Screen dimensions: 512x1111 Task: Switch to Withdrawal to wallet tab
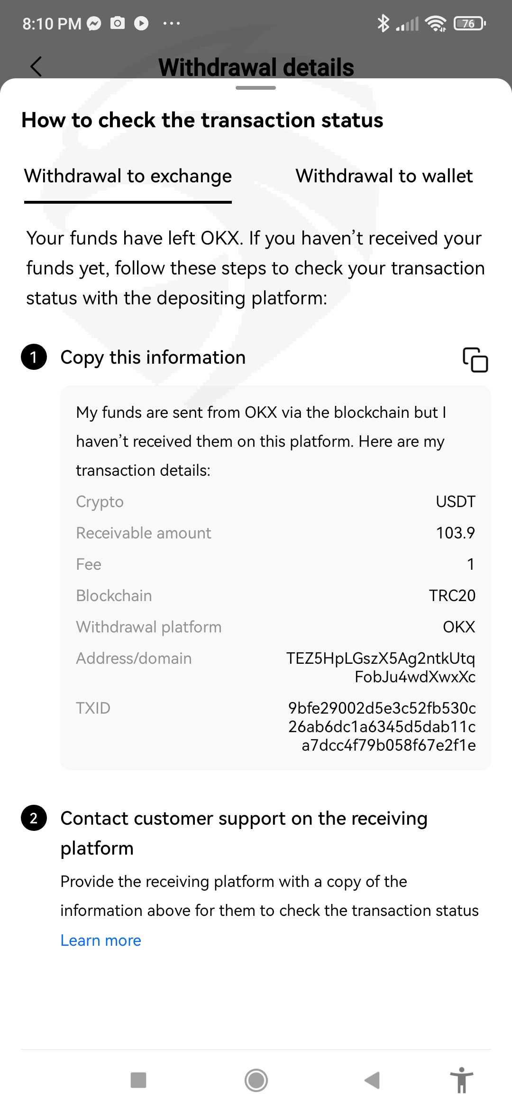384,176
